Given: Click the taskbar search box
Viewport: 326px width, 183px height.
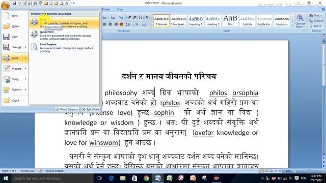Looking at the screenshot, I should [52, 178].
